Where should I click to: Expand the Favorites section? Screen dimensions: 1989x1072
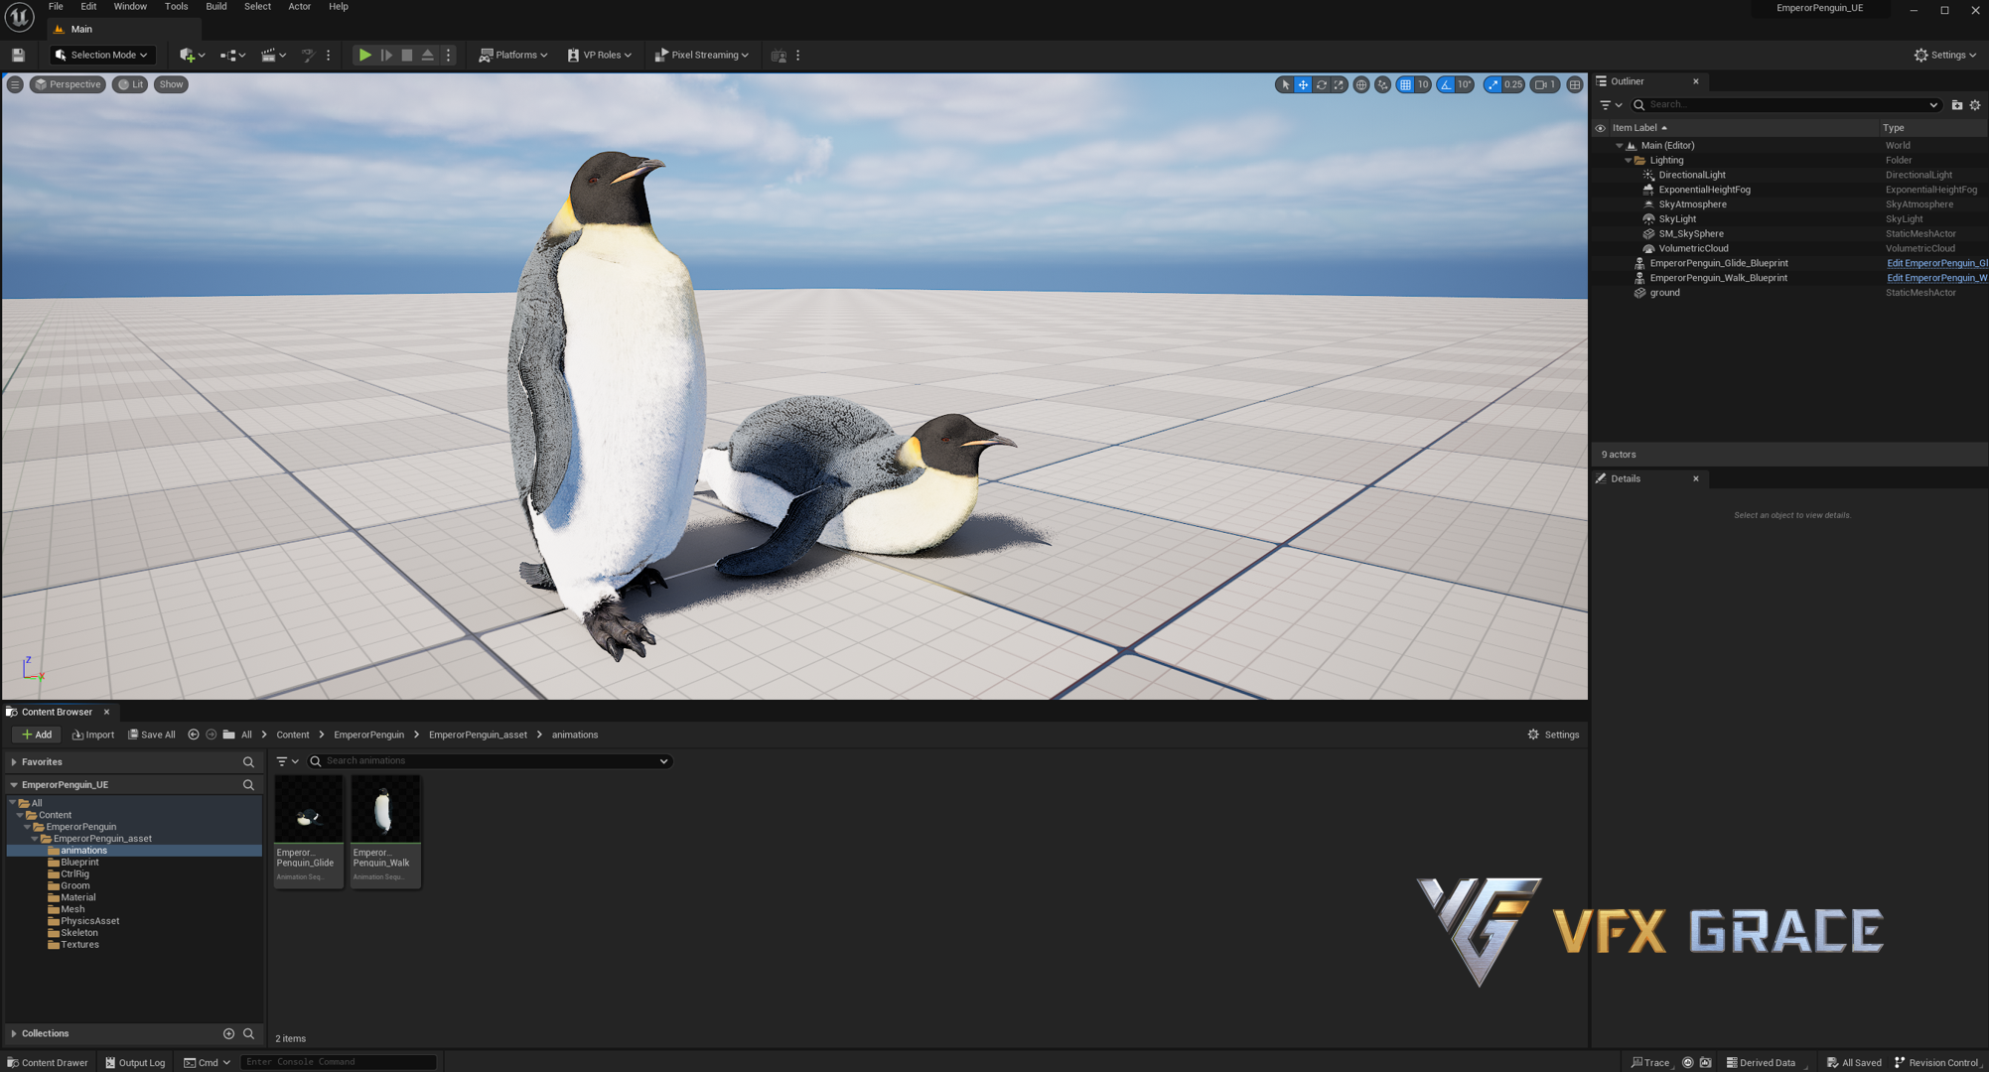[x=14, y=762]
